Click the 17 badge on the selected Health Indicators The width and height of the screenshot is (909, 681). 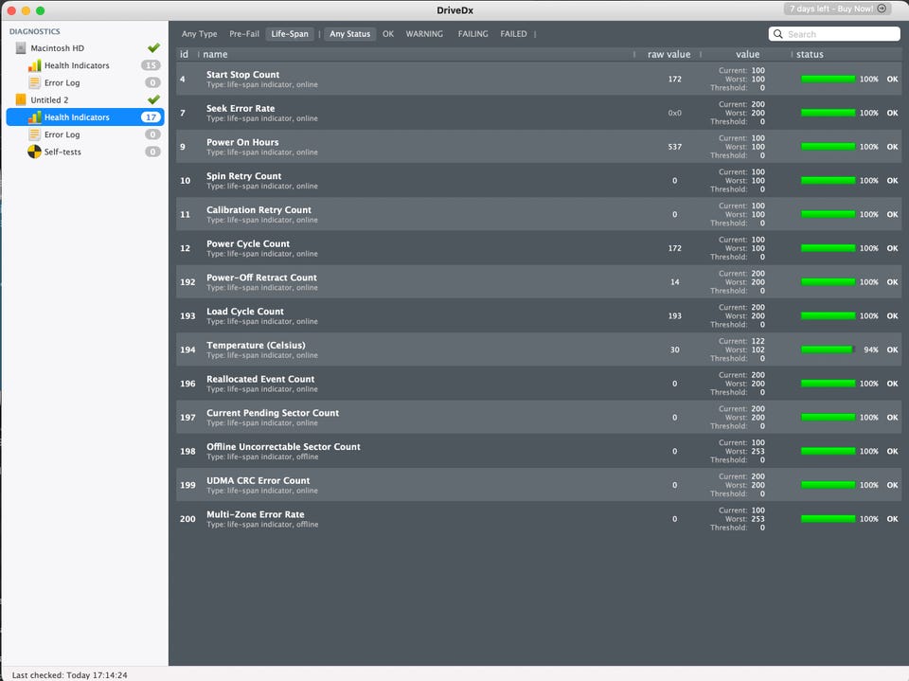coord(151,117)
